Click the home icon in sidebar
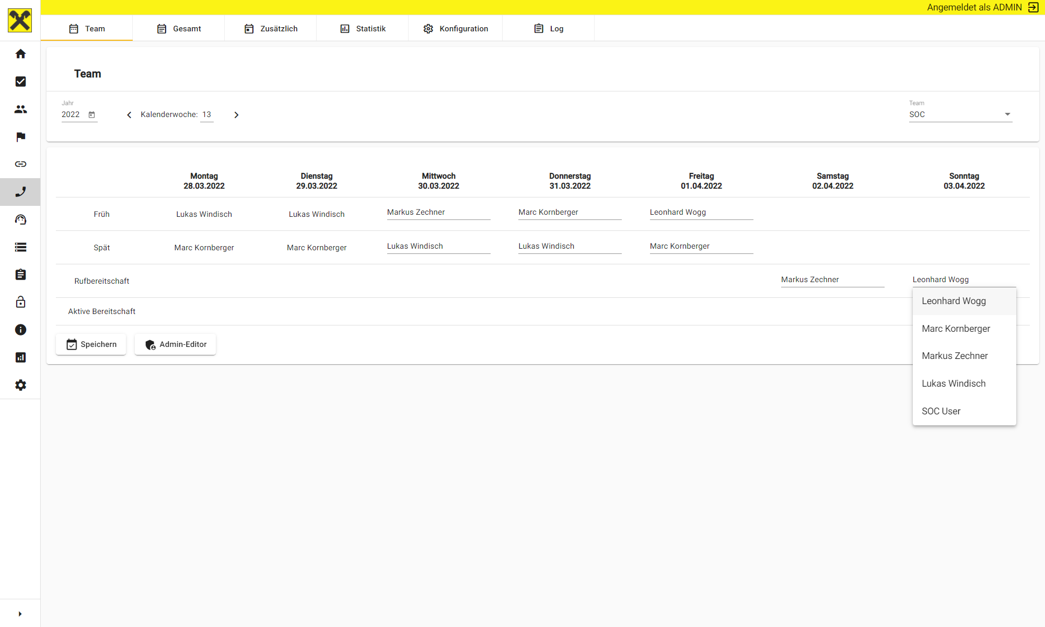1045x627 pixels. tap(20, 54)
